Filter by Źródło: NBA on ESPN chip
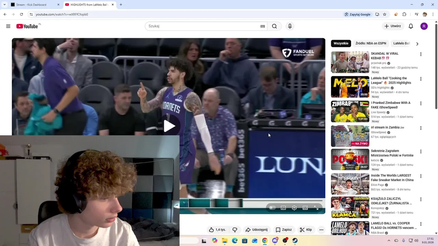 tap(371, 43)
